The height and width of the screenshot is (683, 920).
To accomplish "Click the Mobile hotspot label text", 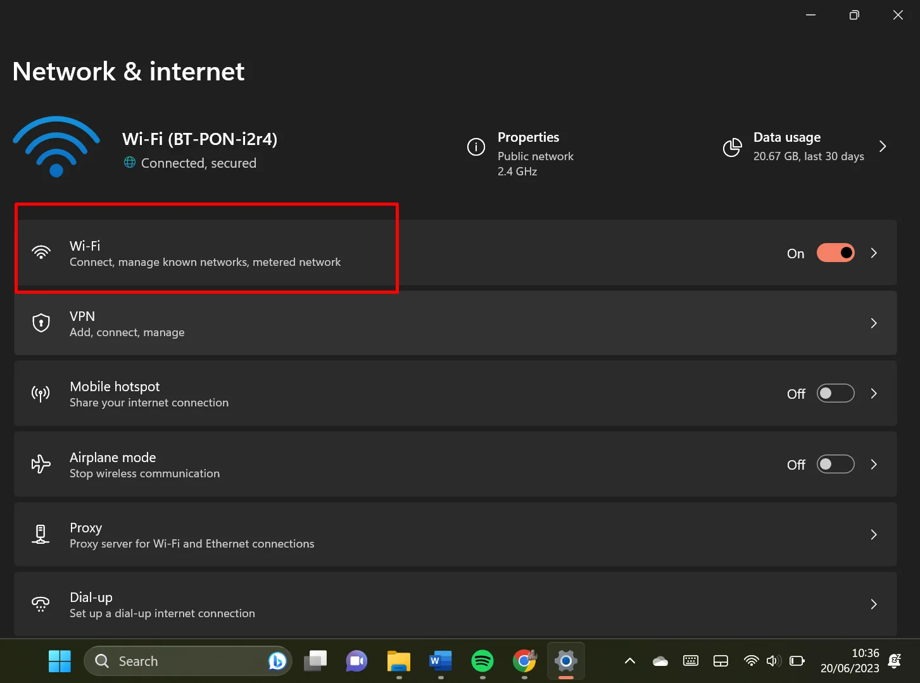I will point(115,386).
